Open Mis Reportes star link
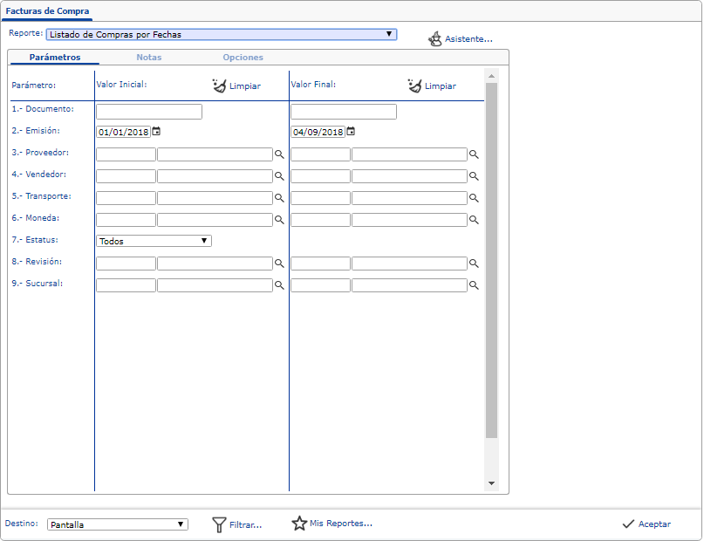This screenshot has width=704, height=541. pos(300,524)
